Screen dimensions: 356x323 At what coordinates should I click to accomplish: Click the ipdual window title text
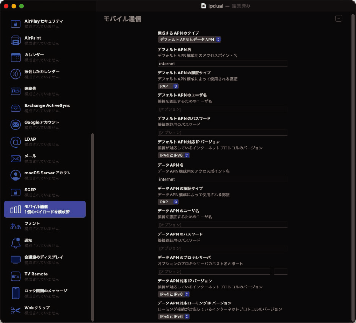[216, 6]
